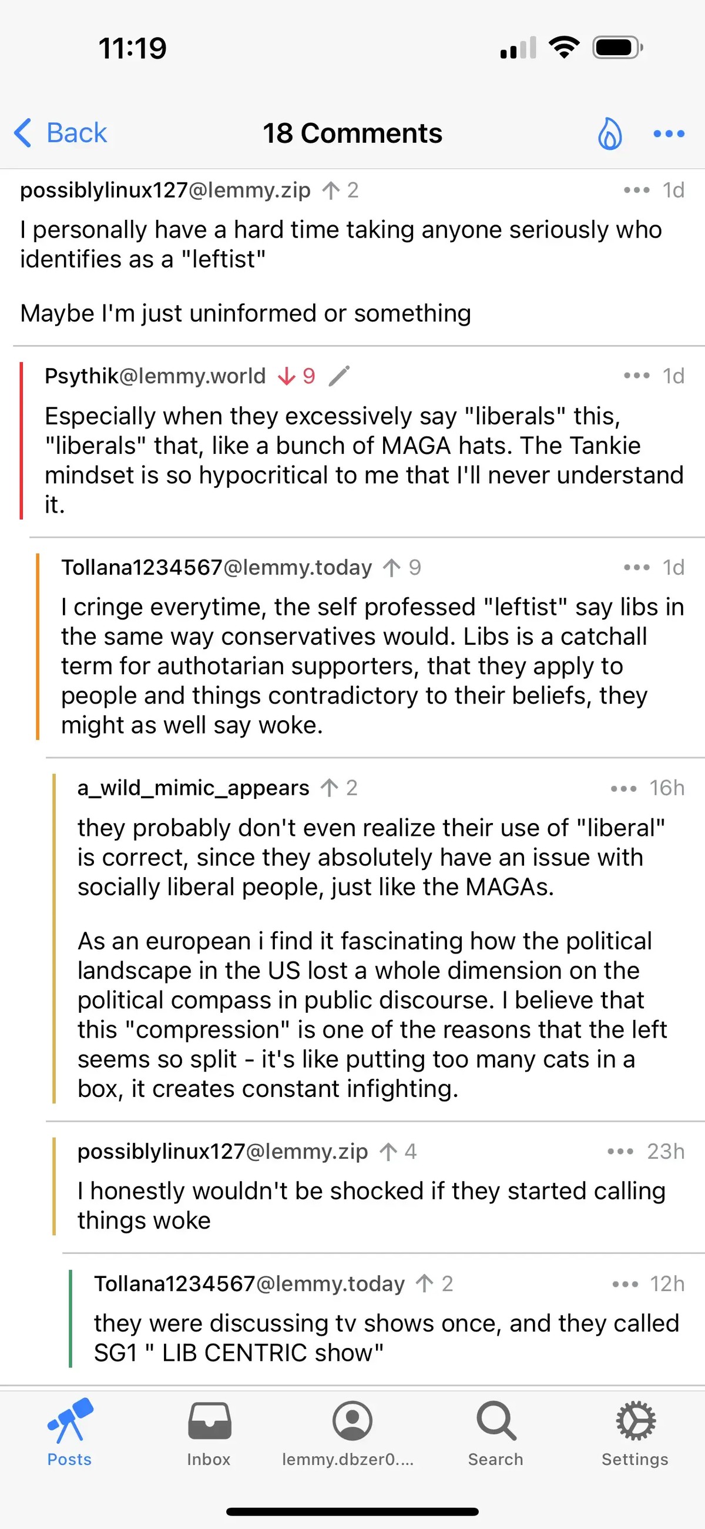The height and width of the screenshot is (1529, 705).
Task: Open the Settings gear tab
Action: [x=635, y=1432]
